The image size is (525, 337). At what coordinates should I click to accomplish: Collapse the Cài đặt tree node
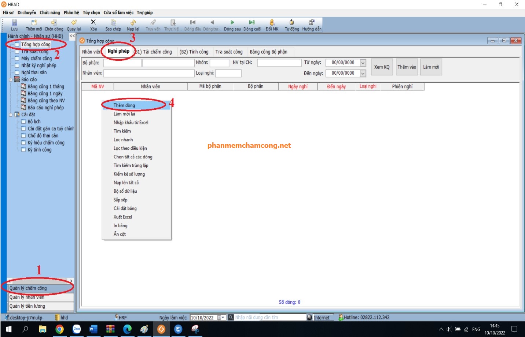[x=11, y=115]
